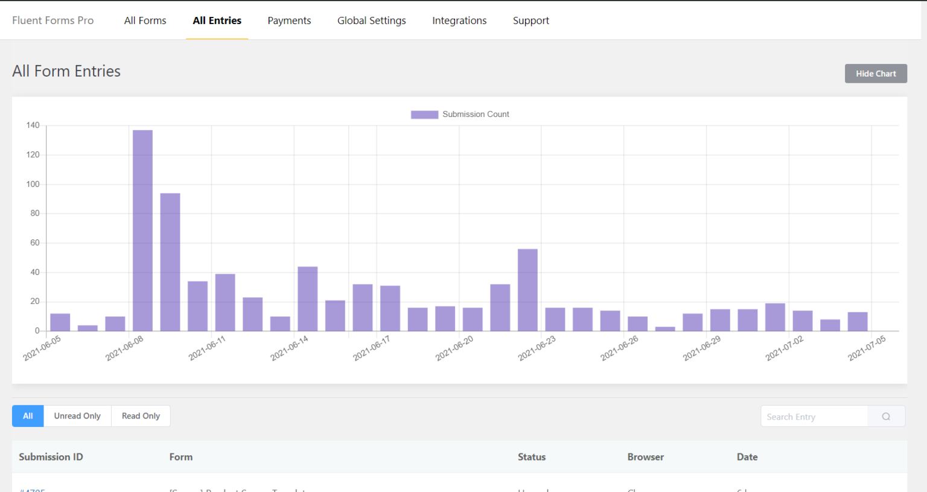Click the Submission ID column header

tap(51, 457)
